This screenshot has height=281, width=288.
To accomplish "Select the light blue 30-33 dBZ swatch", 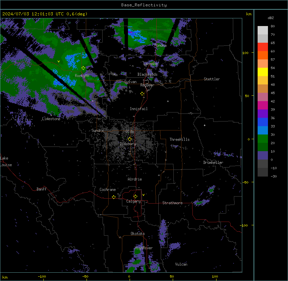I will pos(263,130).
